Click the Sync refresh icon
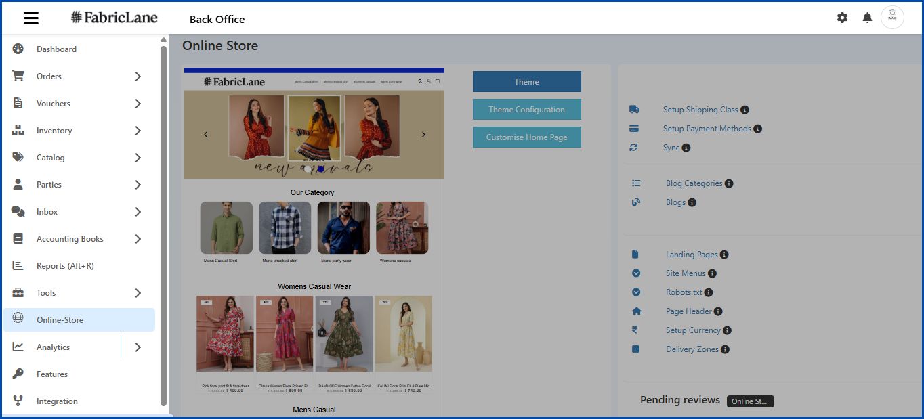The image size is (924, 419). click(x=635, y=147)
